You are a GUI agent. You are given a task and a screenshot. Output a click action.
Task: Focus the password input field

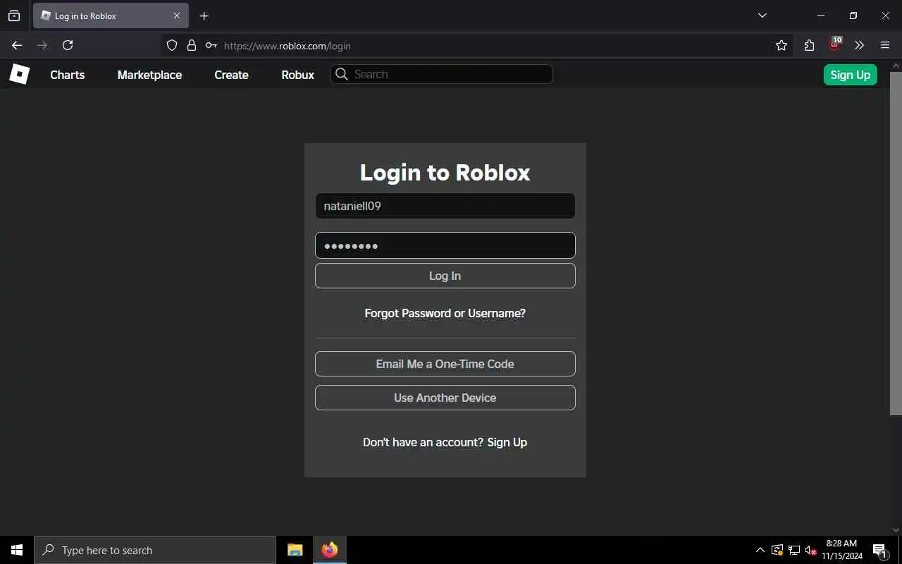(445, 245)
